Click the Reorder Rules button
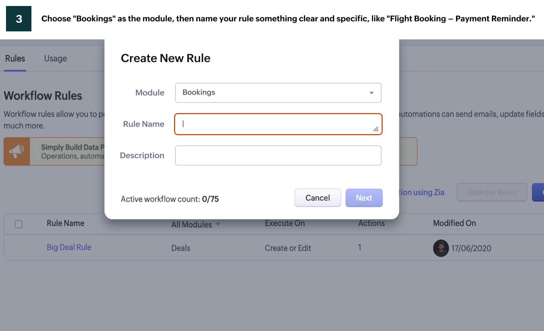This screenshot has width=544, height=331. coord(492,192)
